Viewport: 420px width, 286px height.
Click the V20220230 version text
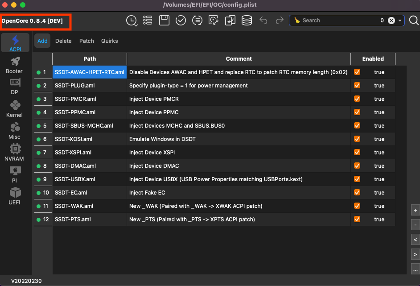click(x=26, y=281)
